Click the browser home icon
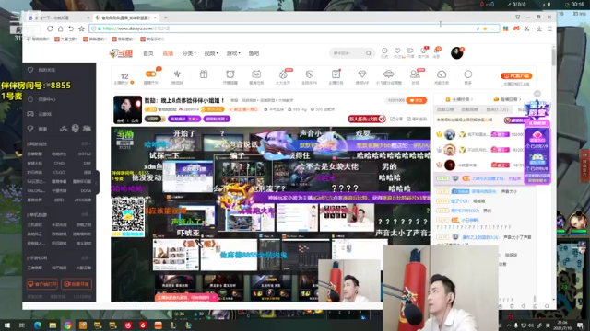This screenshot has height=331, width=590. 60,29
